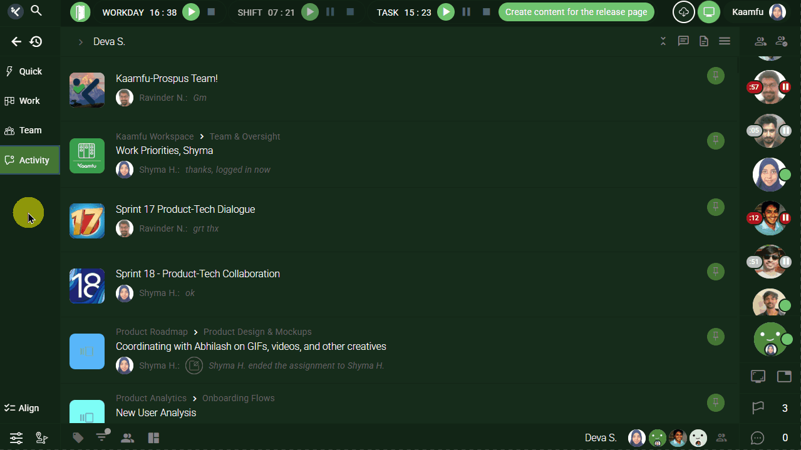The height and width of the screenshot is (450, 801).
Task: Toggle pin on Sprint 17 Product-Tech Dialogue
Action: tap(715, 207)
